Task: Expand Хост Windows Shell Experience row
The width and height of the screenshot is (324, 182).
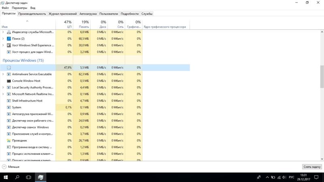Action: pos(3,45)
